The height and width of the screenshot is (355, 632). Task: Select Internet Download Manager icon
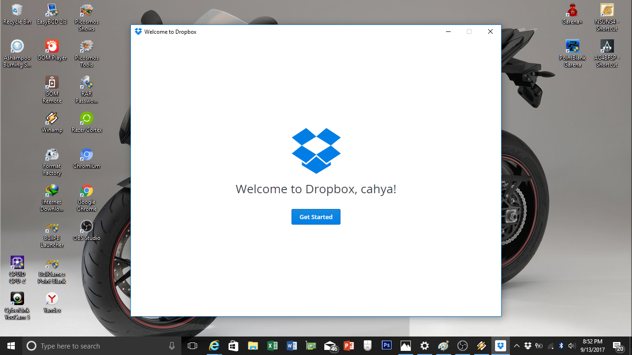click(x=52, y=198)
